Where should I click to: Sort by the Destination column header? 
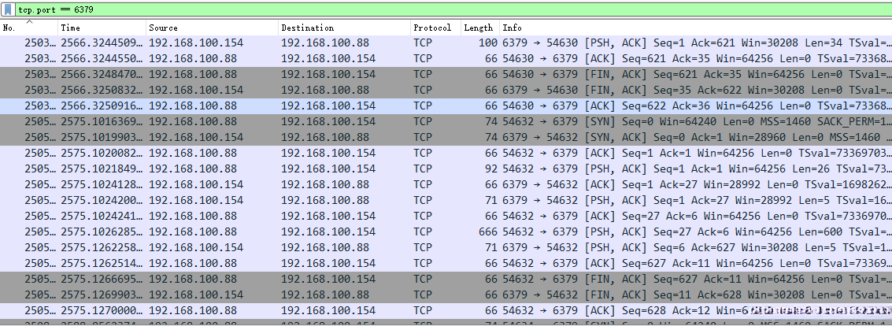pyautogui.click(x=344, y=28)
